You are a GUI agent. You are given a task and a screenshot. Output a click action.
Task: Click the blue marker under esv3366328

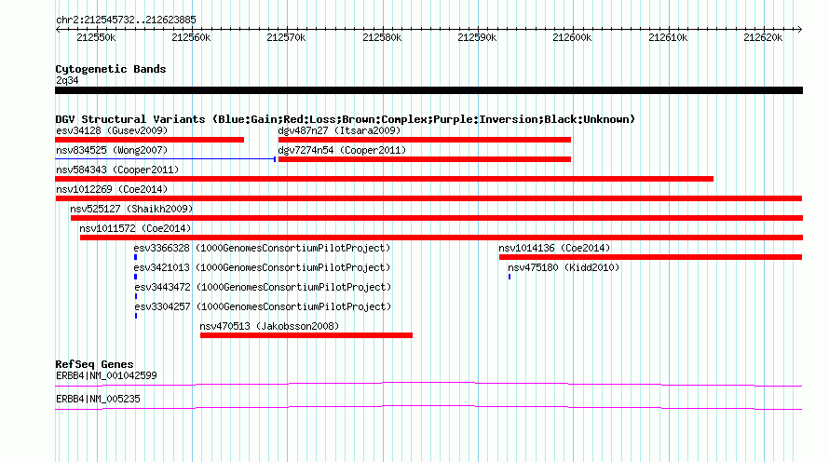pos(136,257)
